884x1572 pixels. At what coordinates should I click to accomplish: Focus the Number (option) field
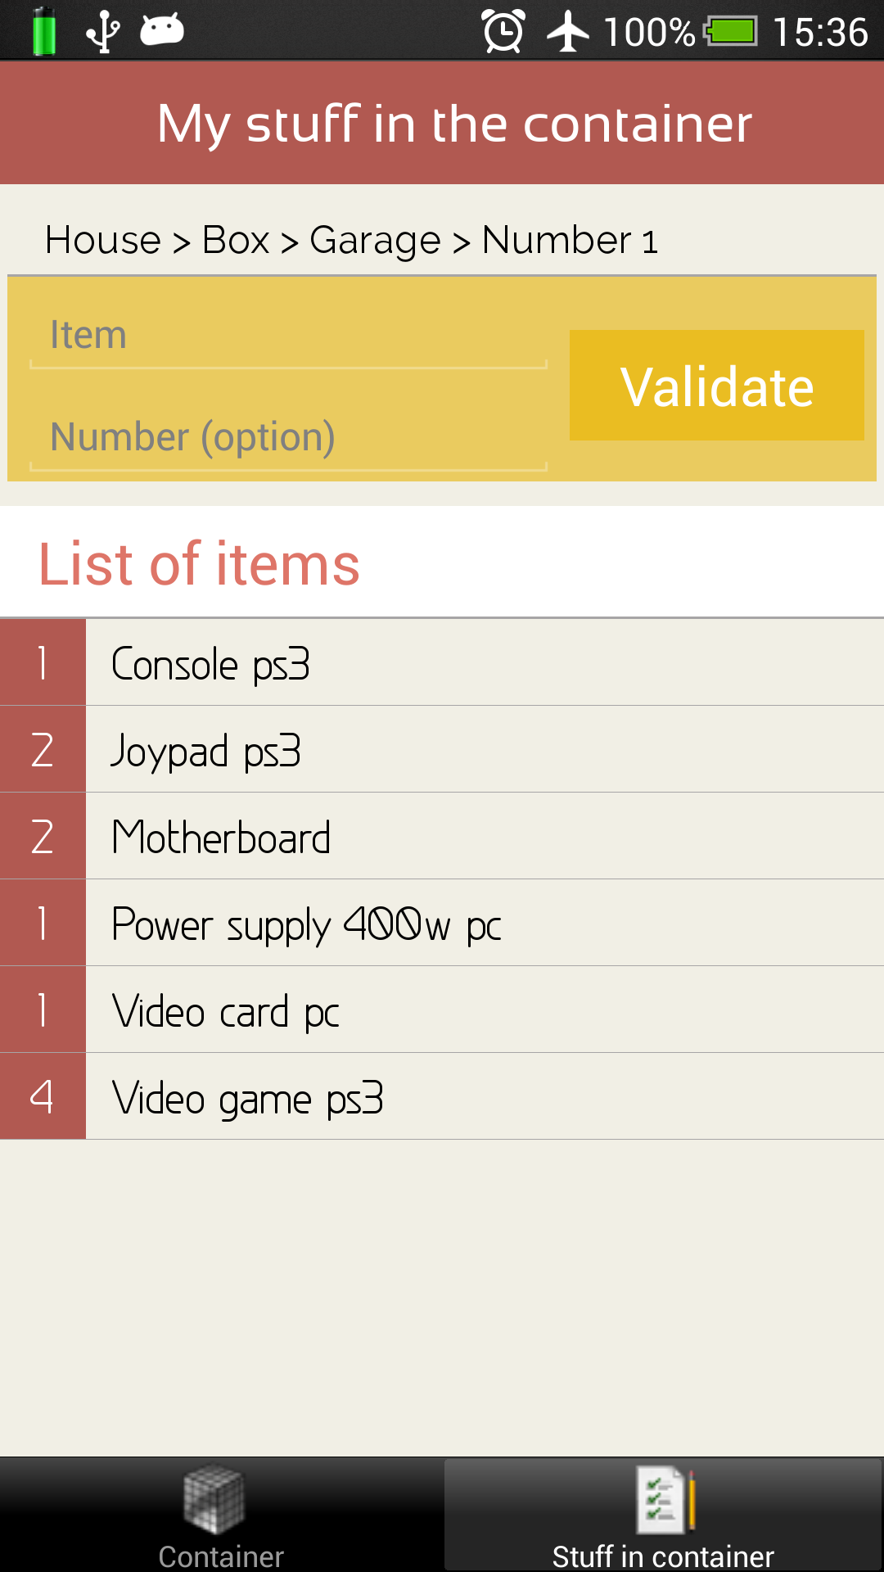(x=288, y=437)
